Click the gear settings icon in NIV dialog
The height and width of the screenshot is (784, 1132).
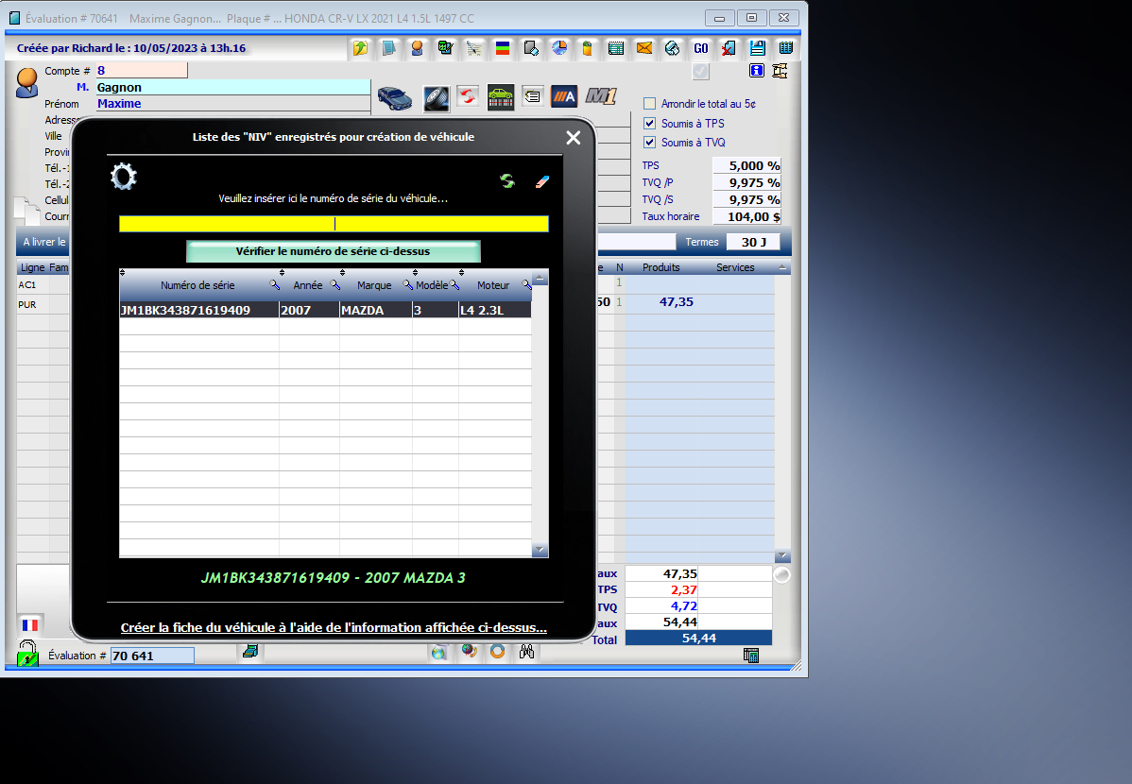pyautogui.click(x=124, y=177)
